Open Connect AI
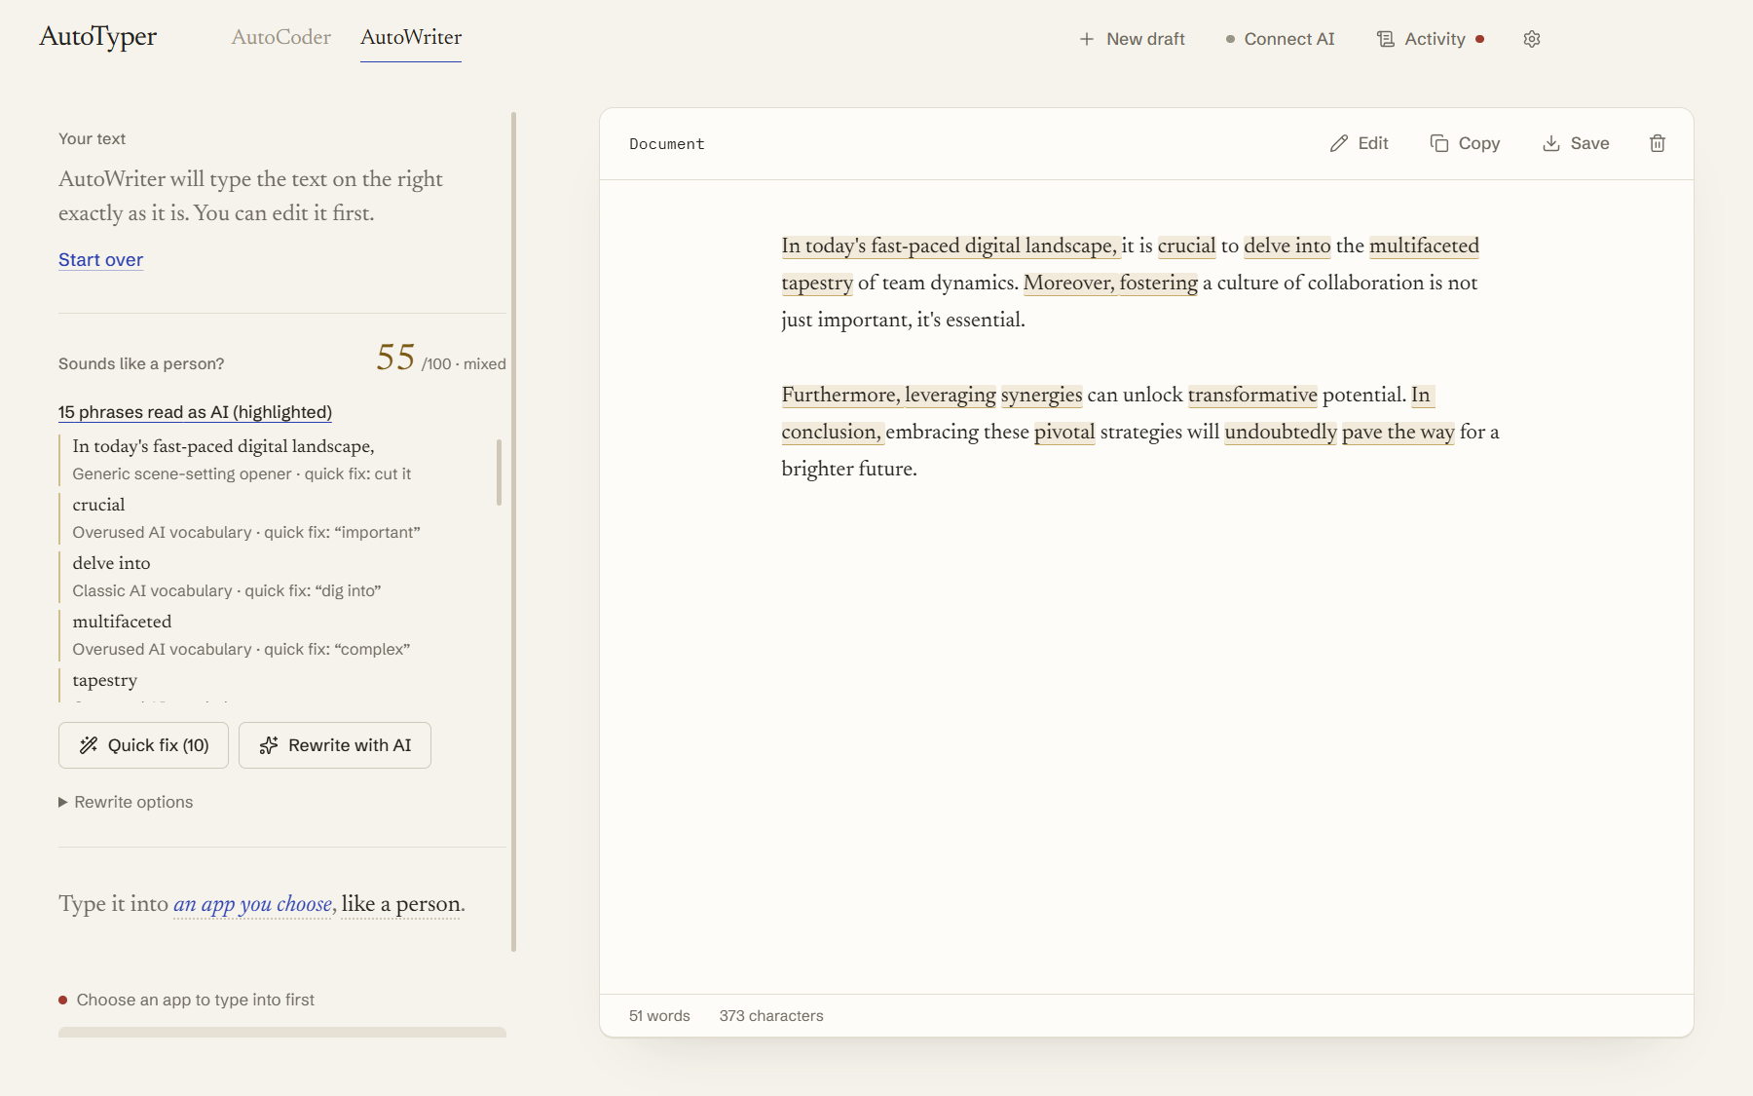The height and width of the screenshot is (1096, 1753). pyautogui.click(x=1280, y=39)
